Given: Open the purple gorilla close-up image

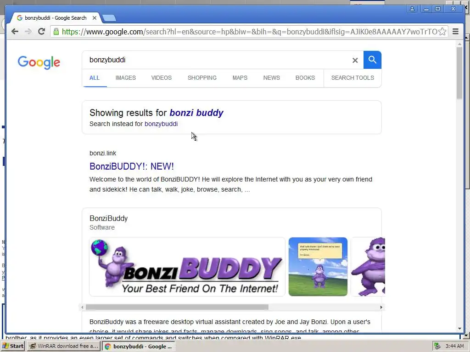Looking at the screenshot, I should point(368,267).
